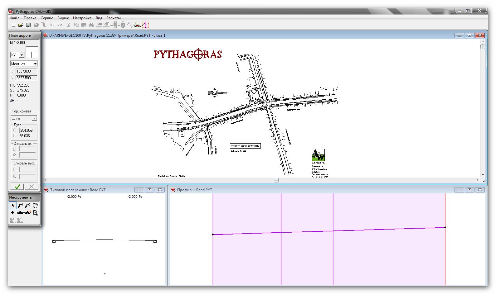Image resolution: width=496 pixels, height=294 pixels.
Task: Click the Cut scissors icon
Action: click(x=69, y=25)
